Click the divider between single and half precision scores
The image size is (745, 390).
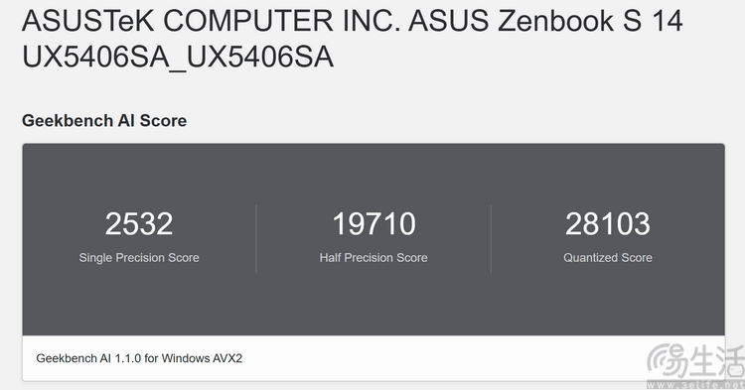(x=256, y=239)
